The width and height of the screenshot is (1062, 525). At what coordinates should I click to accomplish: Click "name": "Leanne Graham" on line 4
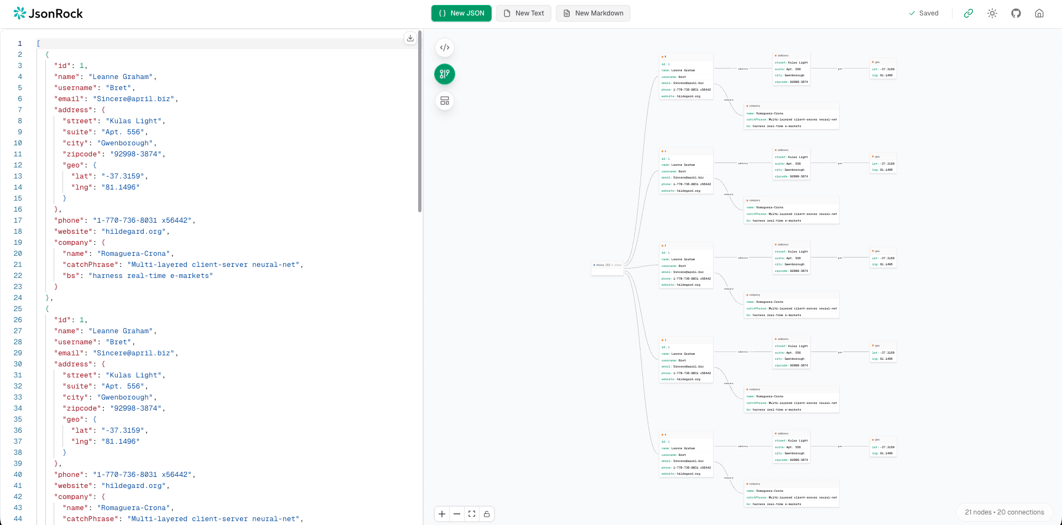pos(106,77)
